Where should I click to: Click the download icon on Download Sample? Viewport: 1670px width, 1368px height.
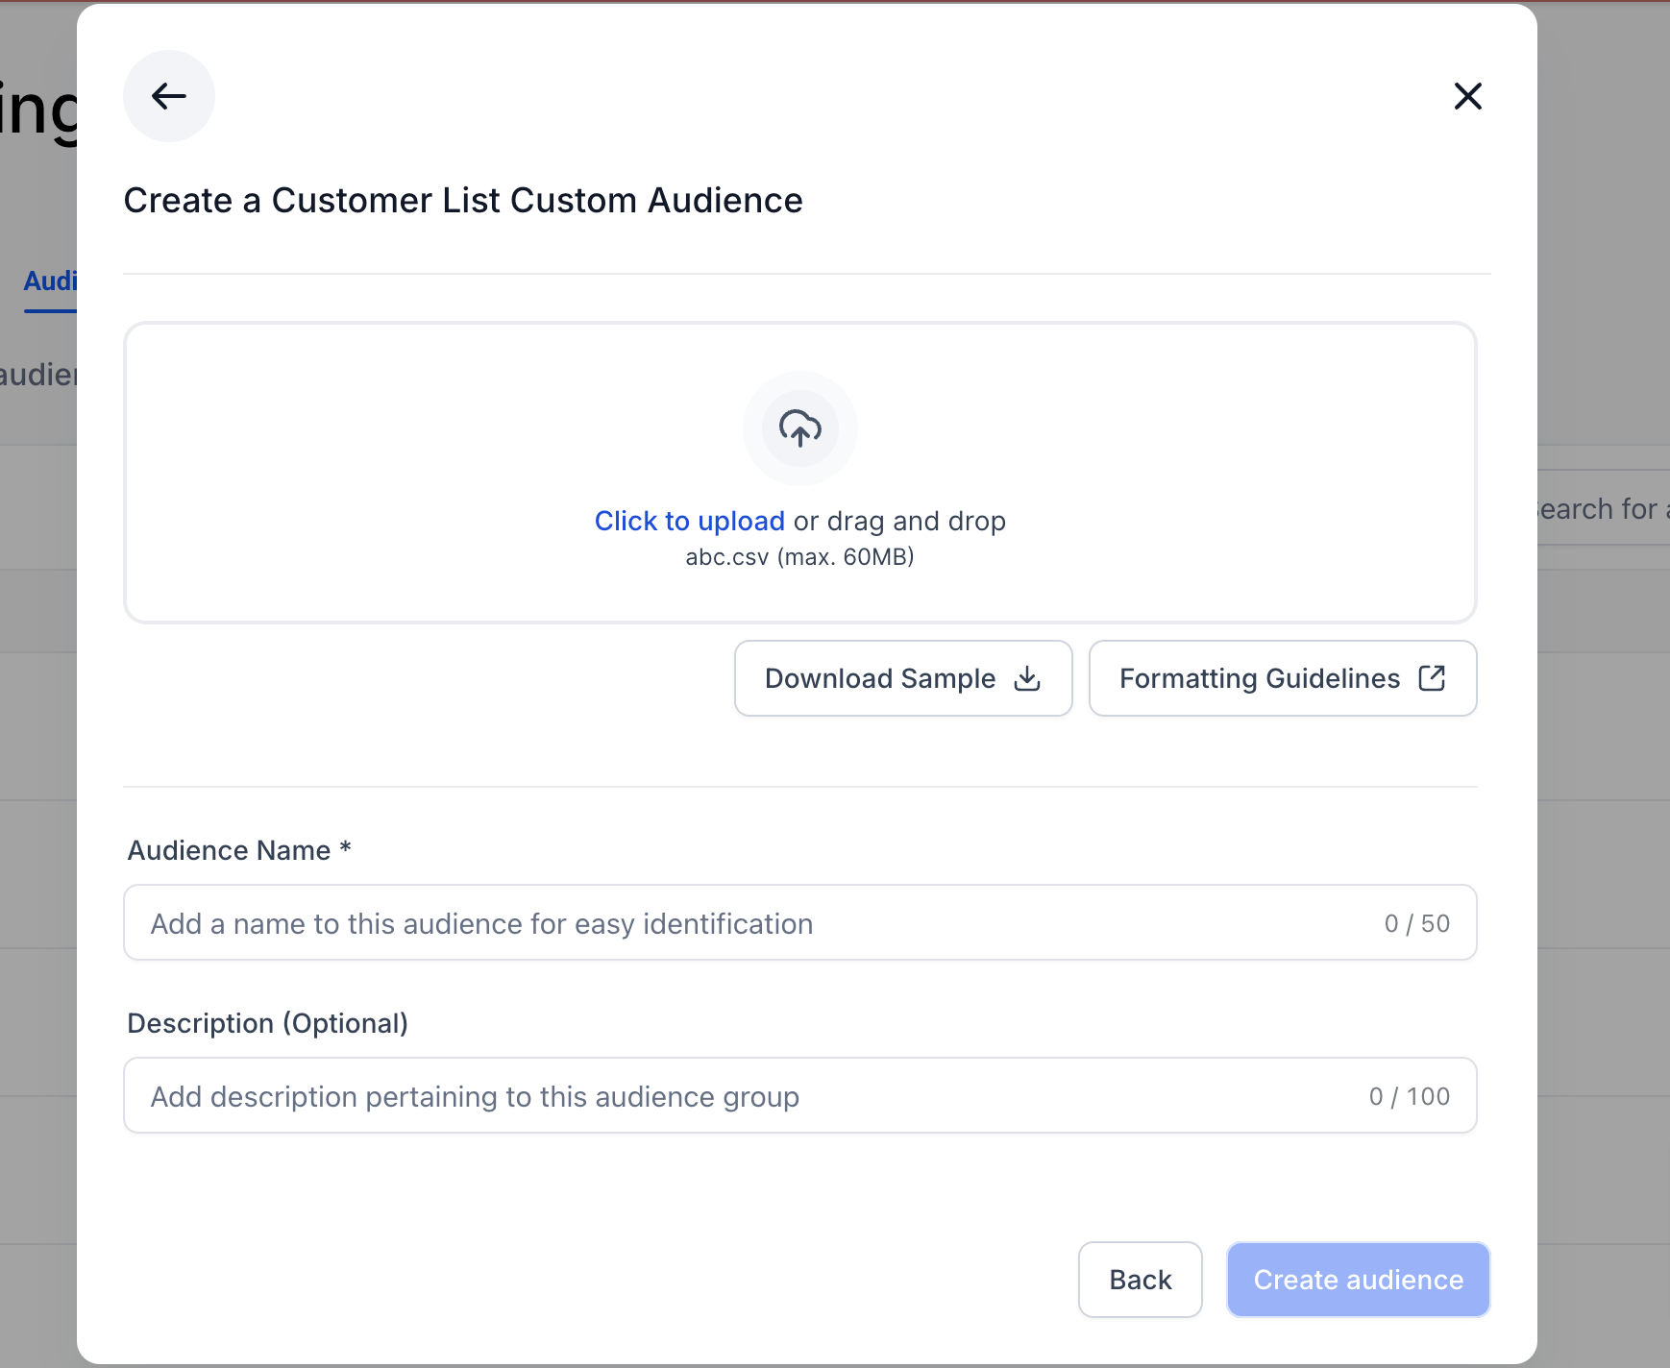point(1027,678)
